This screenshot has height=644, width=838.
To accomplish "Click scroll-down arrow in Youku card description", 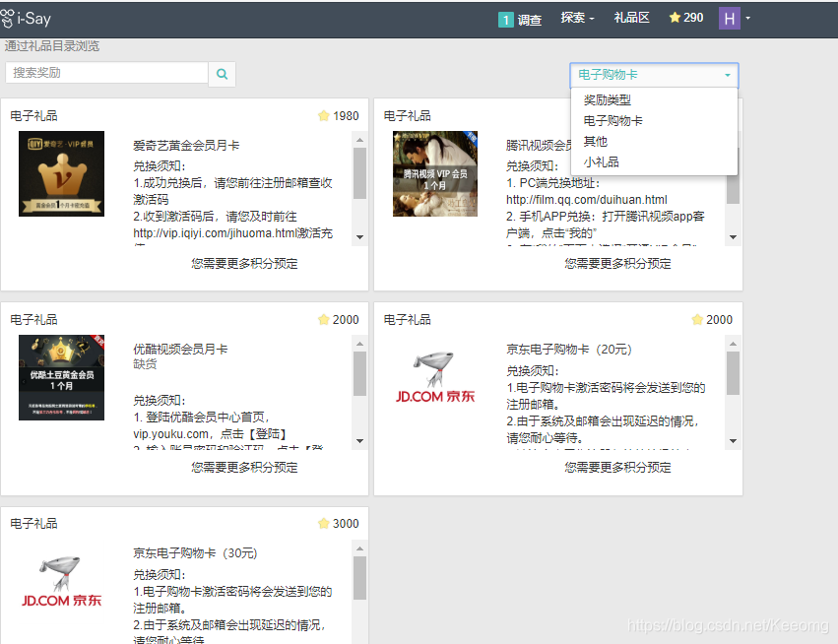I will (359, 441).
